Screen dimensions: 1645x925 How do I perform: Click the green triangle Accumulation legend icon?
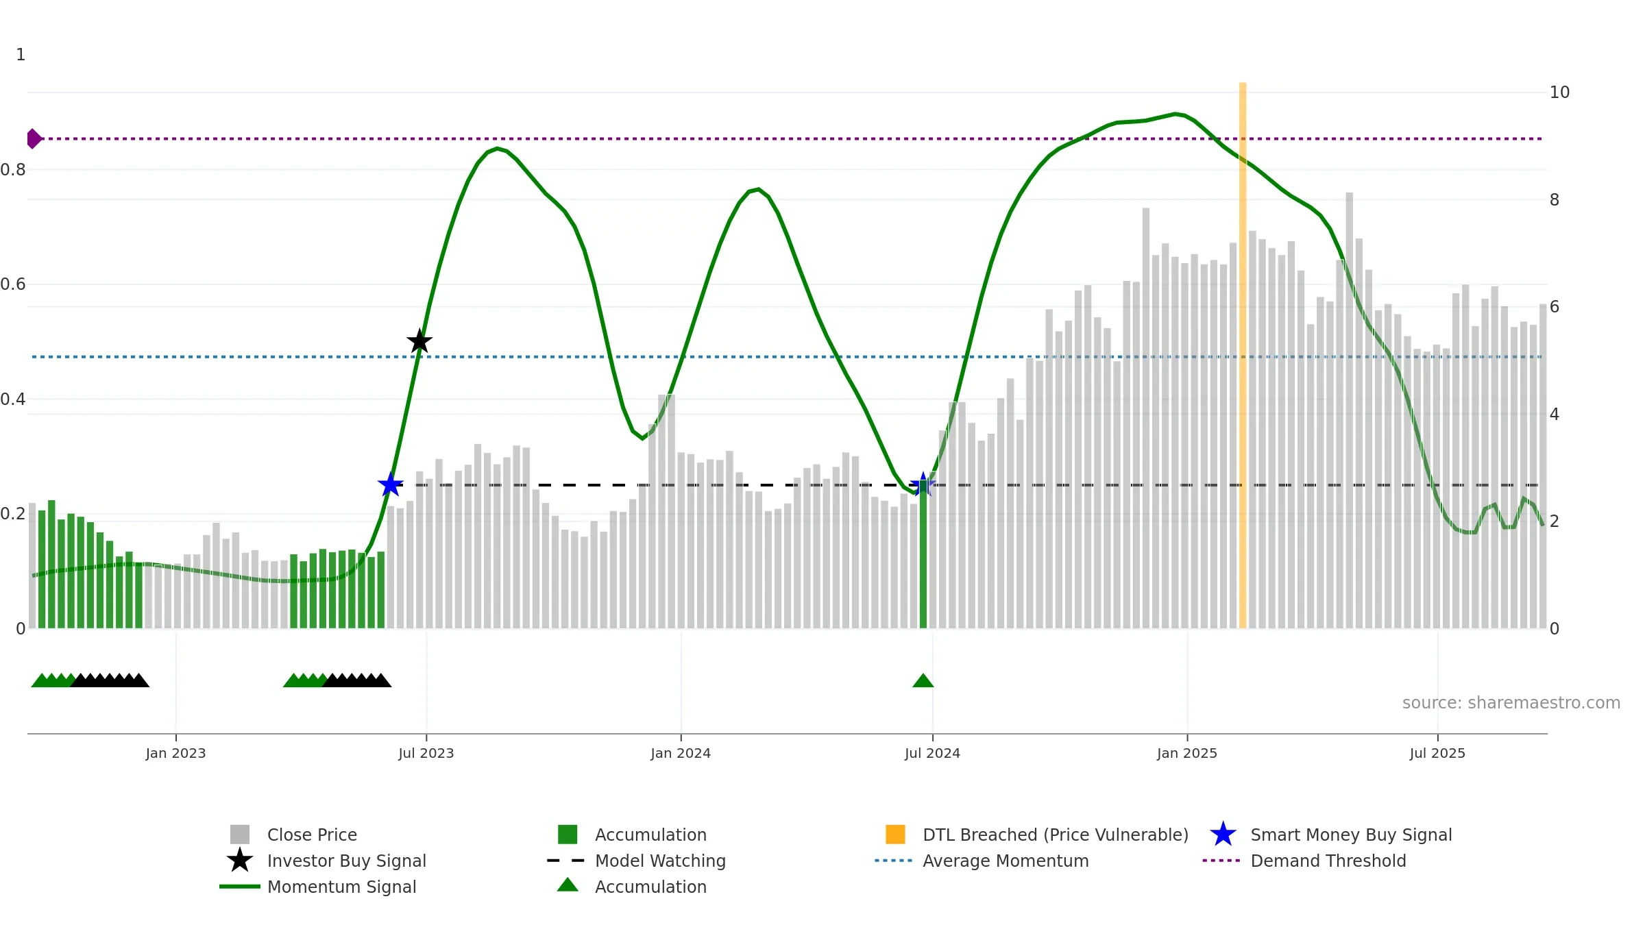568,885
